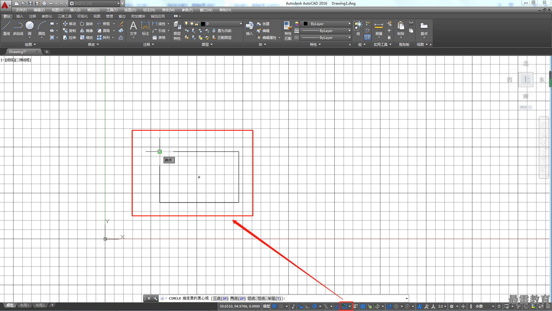This screenshot has width=552, height=311.
Task: Open the quick calculator icon
Action: pyautogui.click(x=389, y=38)
